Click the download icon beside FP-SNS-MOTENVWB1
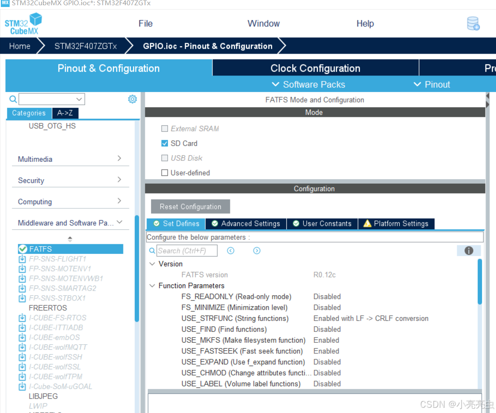 22,279
